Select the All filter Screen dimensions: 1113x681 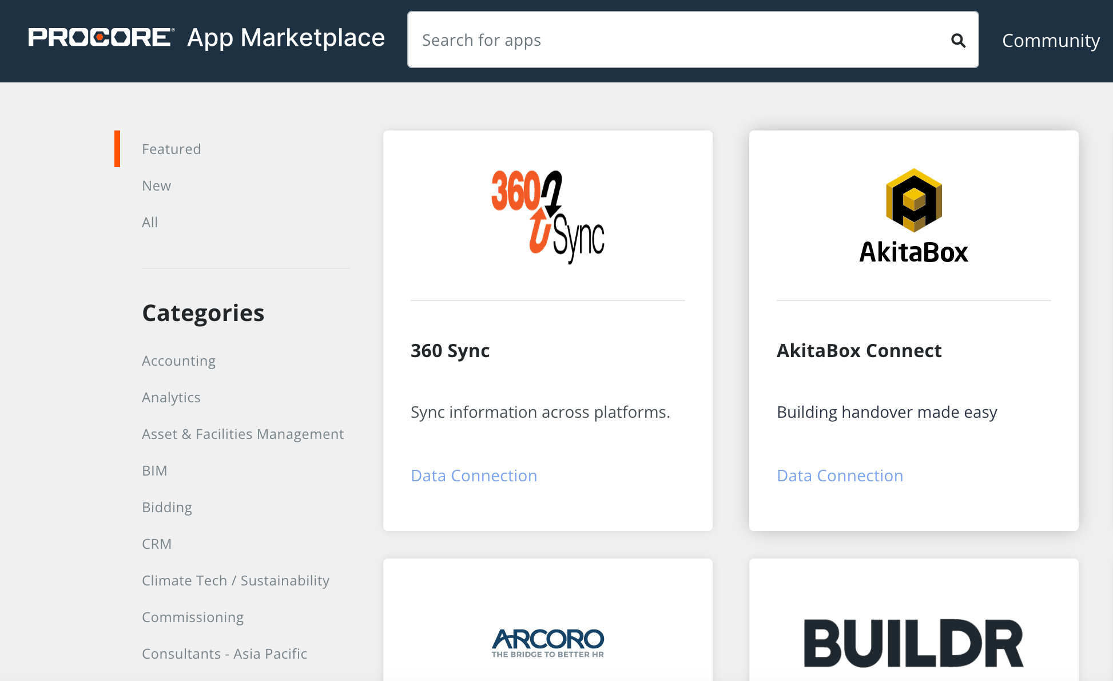[x=150, y=222]
